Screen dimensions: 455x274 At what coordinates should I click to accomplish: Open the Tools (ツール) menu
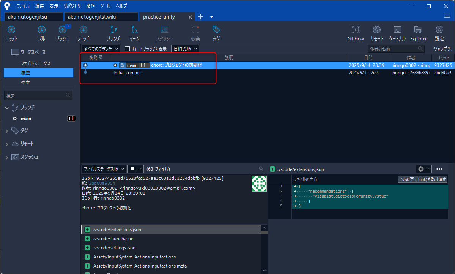tap(105, 6)
